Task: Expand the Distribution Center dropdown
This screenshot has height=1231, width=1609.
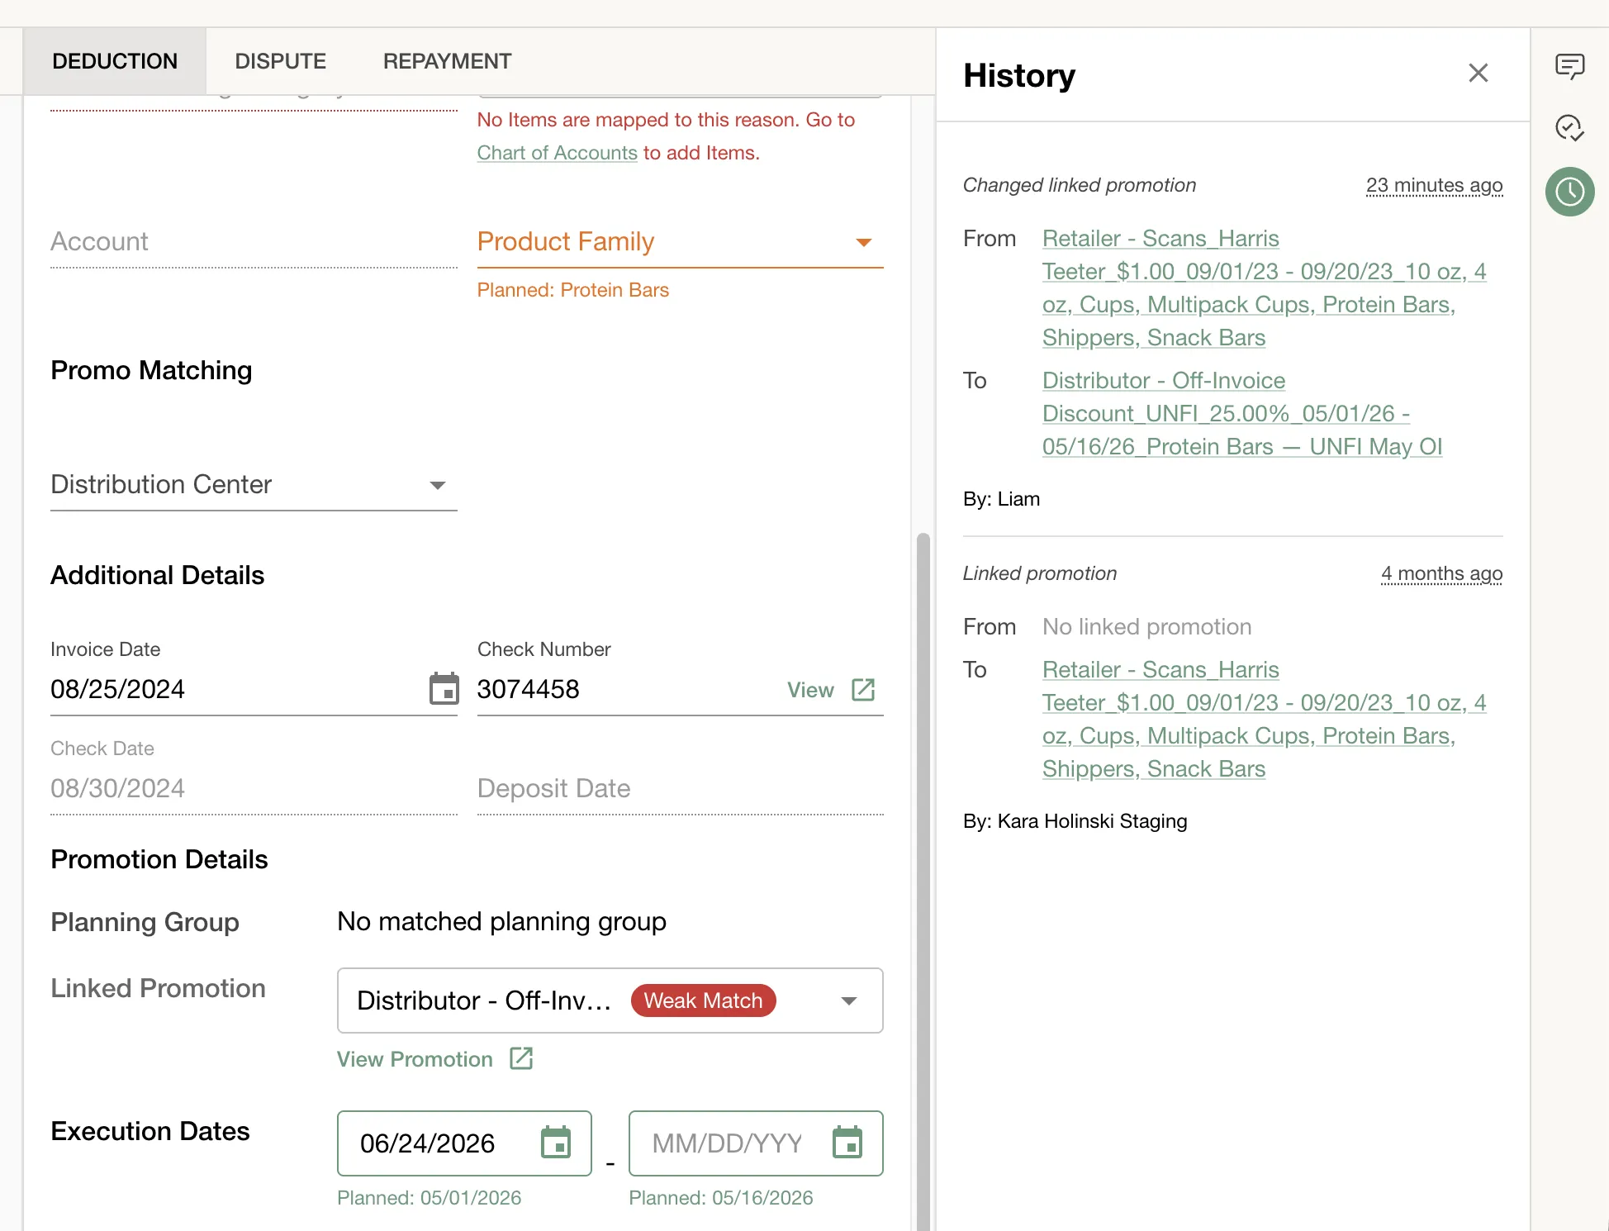Action: (254, 485)
